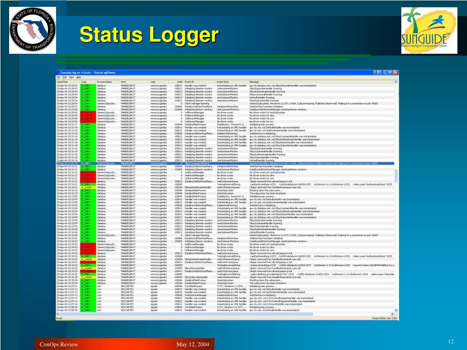Sort by the Code column header
The width and height of the screenshot is (467, 350).
[176, 82]
